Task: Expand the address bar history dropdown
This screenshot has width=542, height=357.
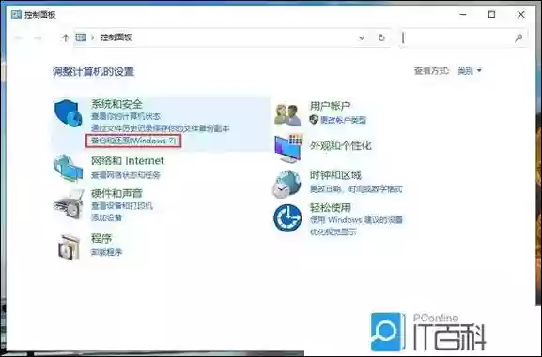Action: pos(362,37)
